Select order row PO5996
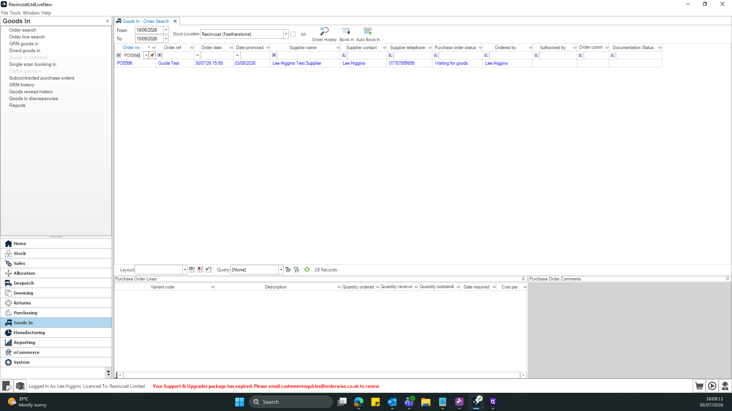Image resolution: width=732 pixels, height=411 pixels. [x=388, y=63]
